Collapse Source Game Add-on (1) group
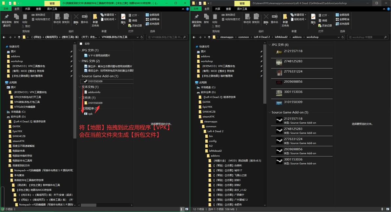This screenshot has height=212, width=391. (80, 76)
